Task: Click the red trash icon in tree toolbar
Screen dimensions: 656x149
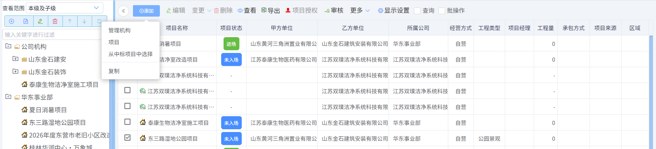Action: (x=55, y=21)
